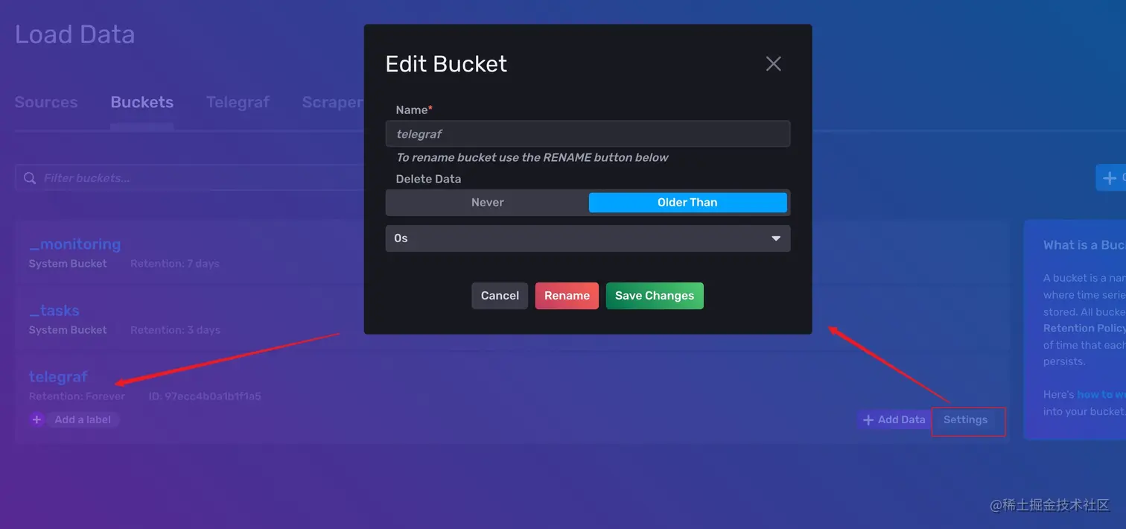Open the _tasks system bucket
The image size is (1126, 529).
(54, 310)
